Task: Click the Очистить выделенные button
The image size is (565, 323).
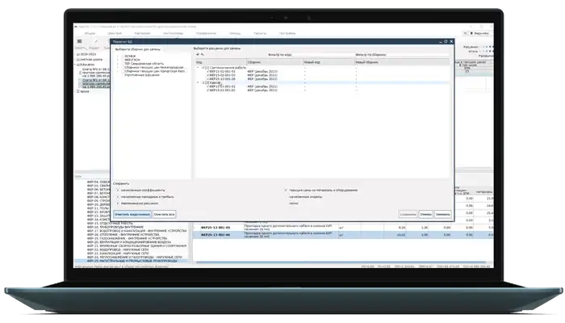Action: click(133, 215)
